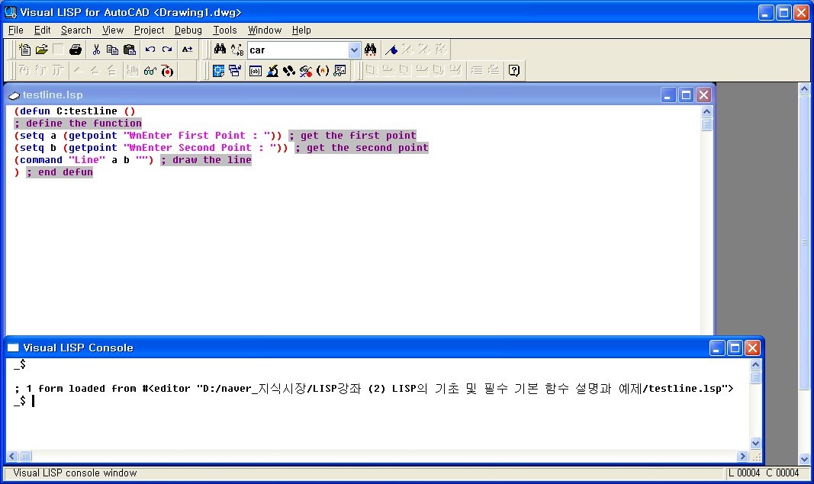This screenshot has width=814, height=484.
Task: Click '; define the function' comment
Action: (78, 123)
